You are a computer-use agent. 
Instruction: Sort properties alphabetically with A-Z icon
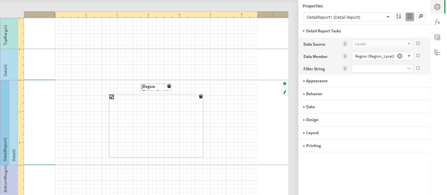coord(398,17)
